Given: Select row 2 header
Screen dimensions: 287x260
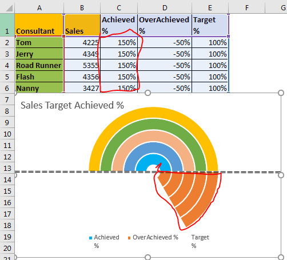Looking at the screenshot, I should [7, 42].
